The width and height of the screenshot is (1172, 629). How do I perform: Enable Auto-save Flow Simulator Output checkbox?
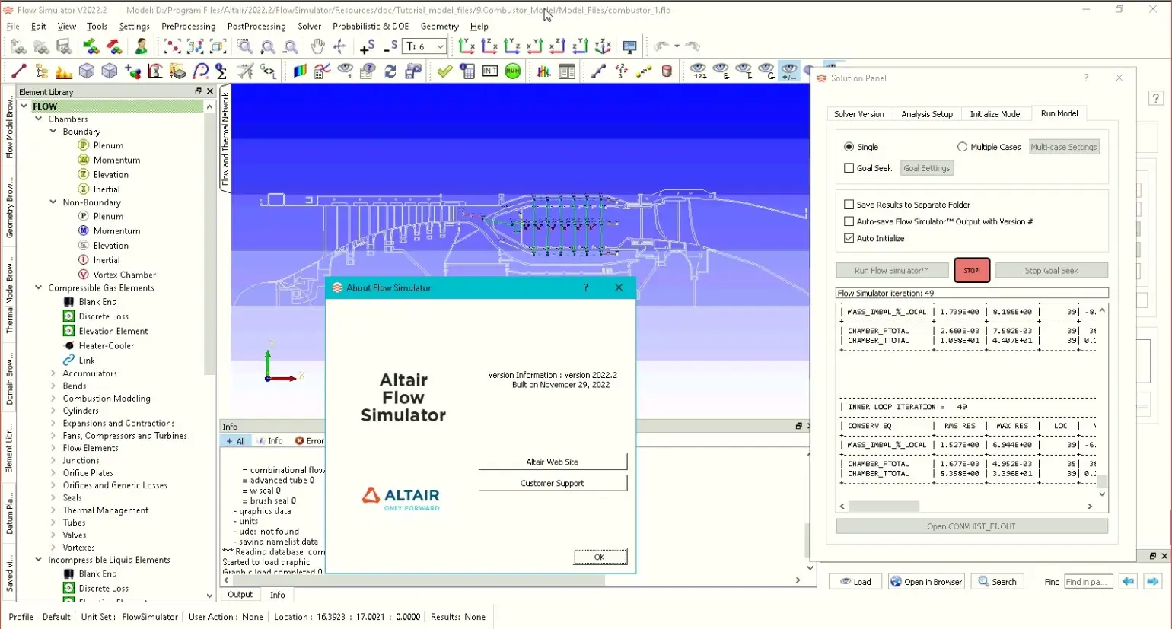pyautogui.click(x=849, y=221)
